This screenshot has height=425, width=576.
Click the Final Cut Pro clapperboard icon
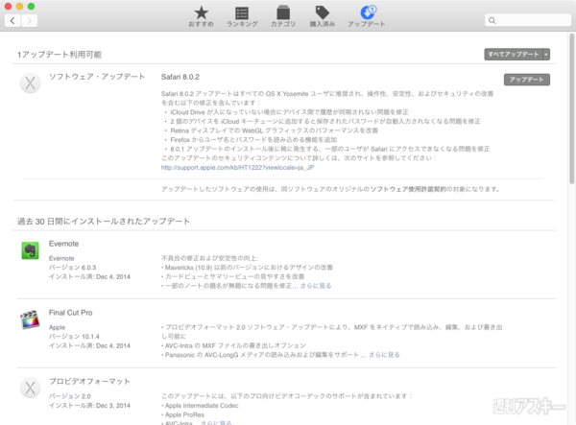tap(30, 319)
